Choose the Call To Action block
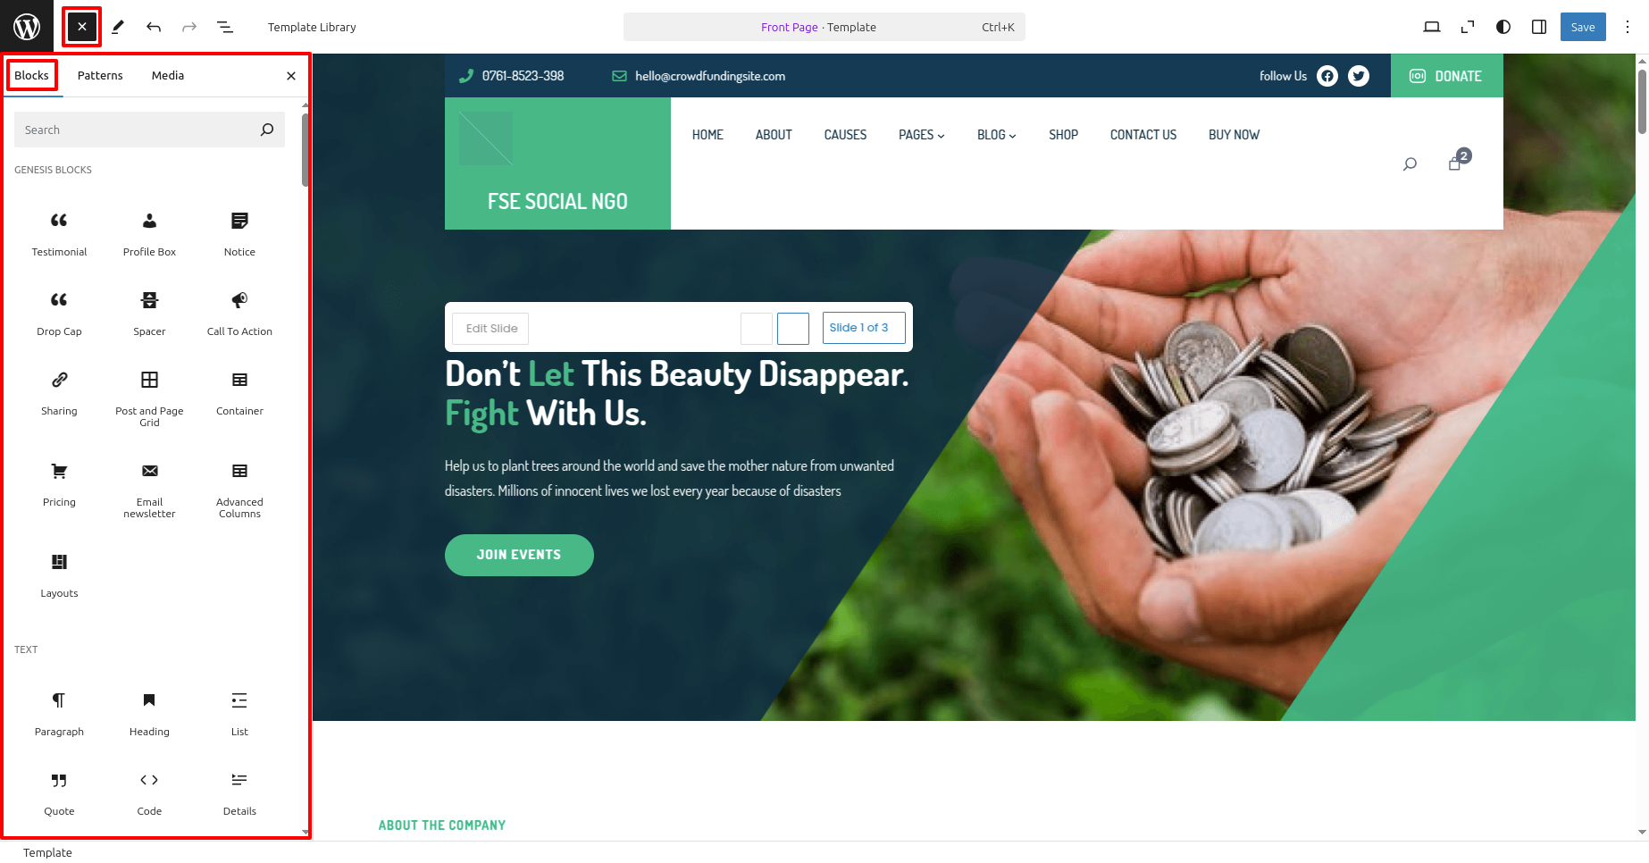The height and width of the screenshot is (863, 1649). (239, 314)
